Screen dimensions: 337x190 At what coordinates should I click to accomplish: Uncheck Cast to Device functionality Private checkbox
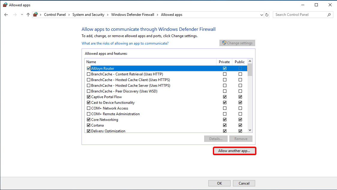pyautogui.click(x=225, y=103)
